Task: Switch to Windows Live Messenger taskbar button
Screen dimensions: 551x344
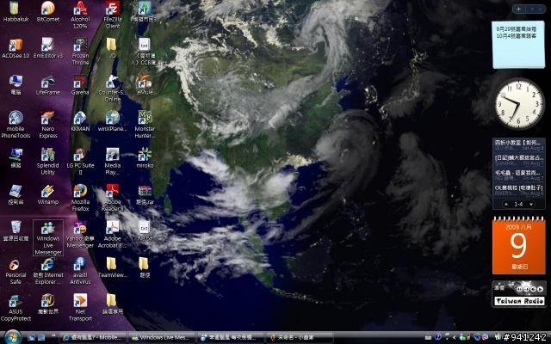Action: pos(162,337)
